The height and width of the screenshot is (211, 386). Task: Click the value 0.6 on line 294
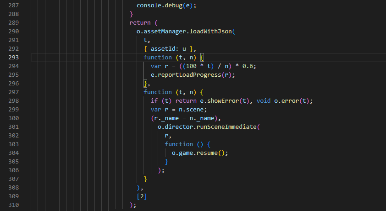coord(248,66)
